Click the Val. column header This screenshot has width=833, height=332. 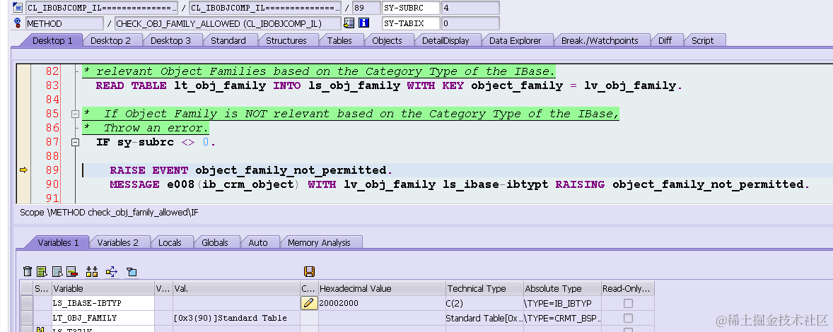click(x=236, y=288)
